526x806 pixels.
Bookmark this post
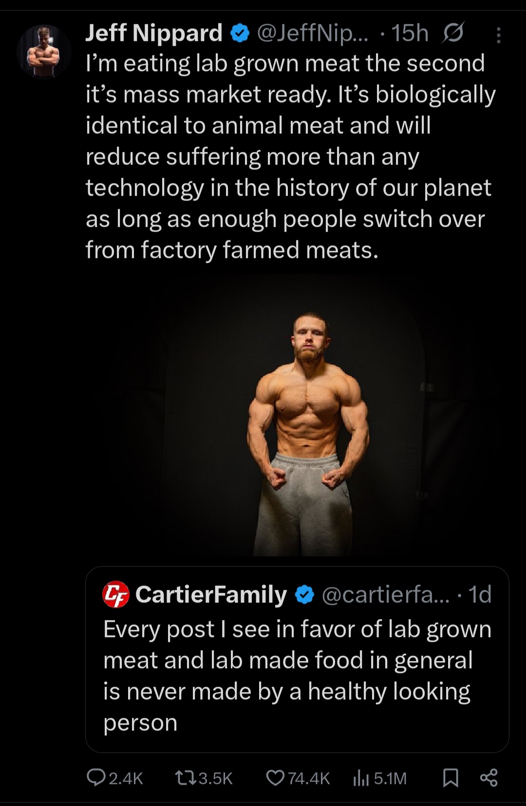(x=451, y=778)
